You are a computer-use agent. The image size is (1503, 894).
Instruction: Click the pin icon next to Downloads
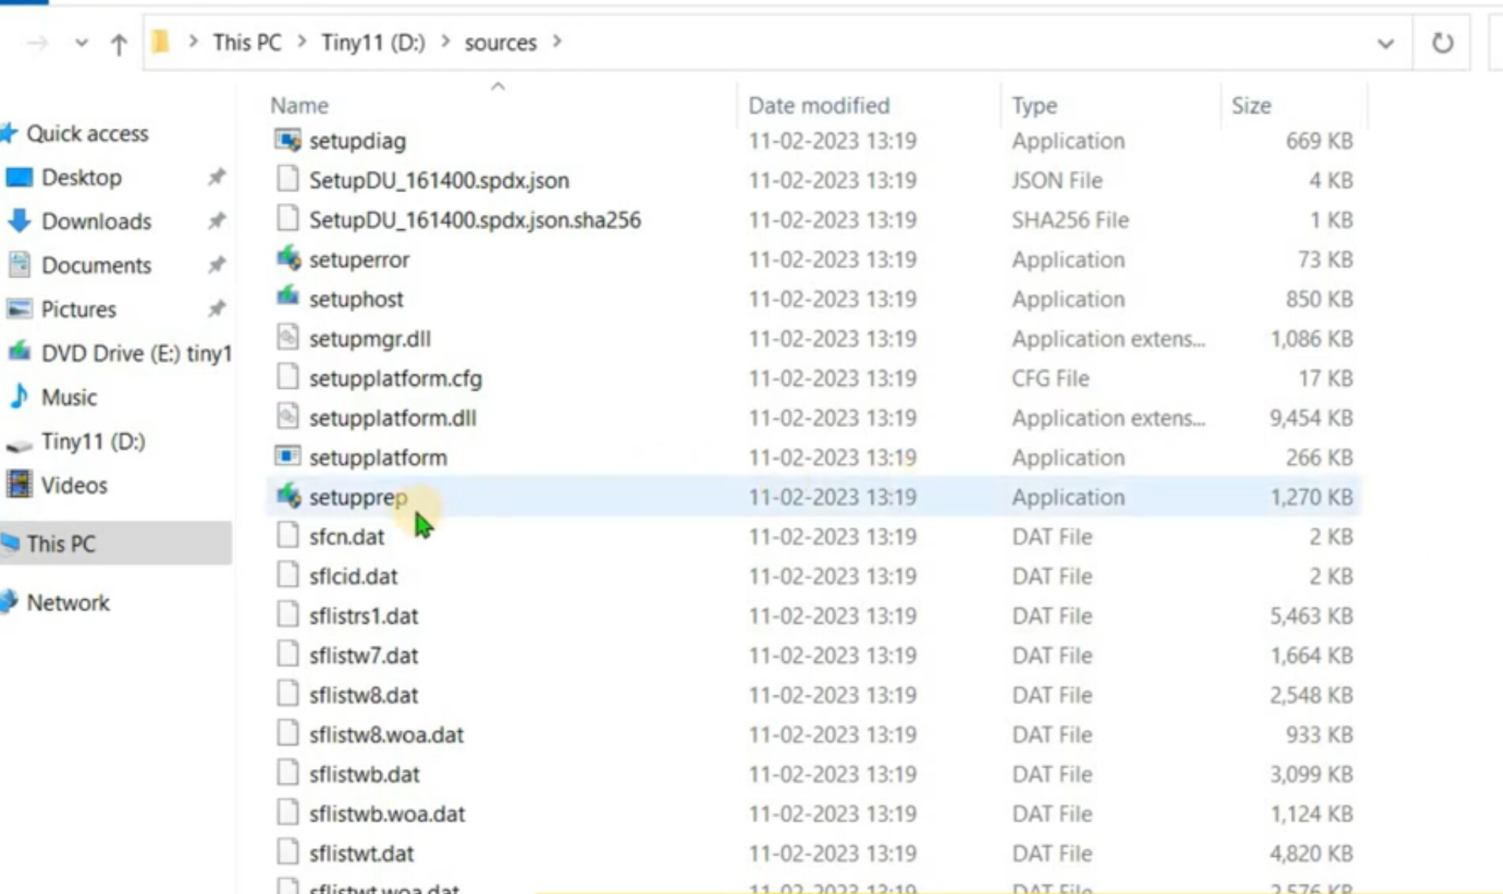(217, 221)
